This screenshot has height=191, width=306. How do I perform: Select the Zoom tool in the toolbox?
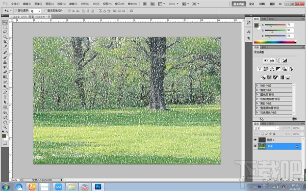tap(5, 127)
